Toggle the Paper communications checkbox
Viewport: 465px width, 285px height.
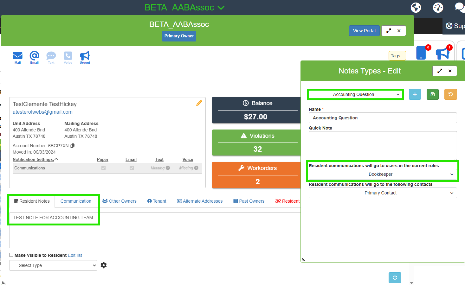(103, 168)
